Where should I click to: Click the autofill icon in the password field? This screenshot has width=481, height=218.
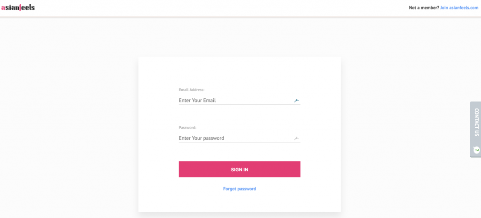pyautogui.click(x=296, y=138)
